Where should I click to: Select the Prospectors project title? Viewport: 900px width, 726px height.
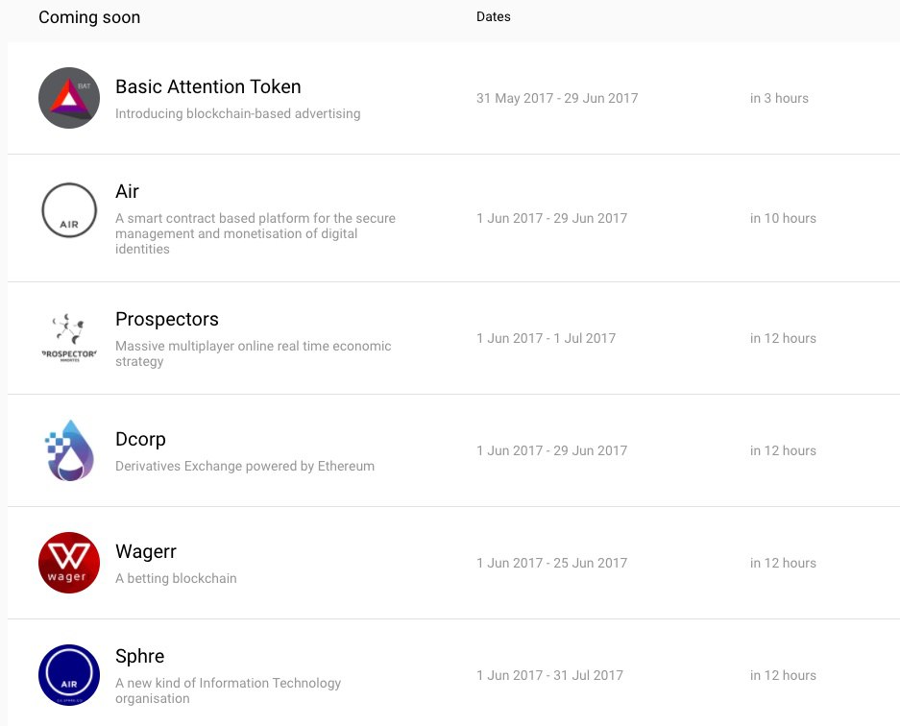[166, 319]
